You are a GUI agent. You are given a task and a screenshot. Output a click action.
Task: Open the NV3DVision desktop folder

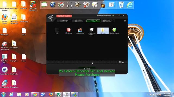[x=24, y=18]
